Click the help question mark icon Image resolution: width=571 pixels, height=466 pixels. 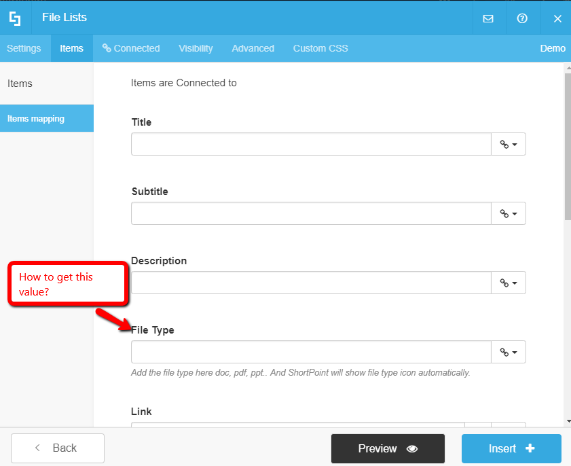click(522, 18)
